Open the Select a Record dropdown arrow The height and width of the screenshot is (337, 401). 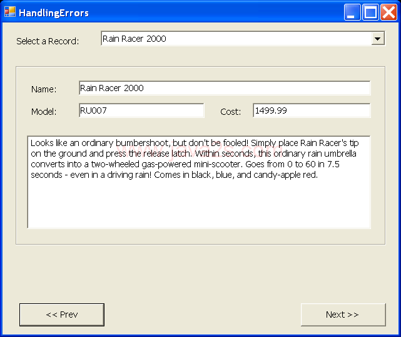click(x=377, y=39)
